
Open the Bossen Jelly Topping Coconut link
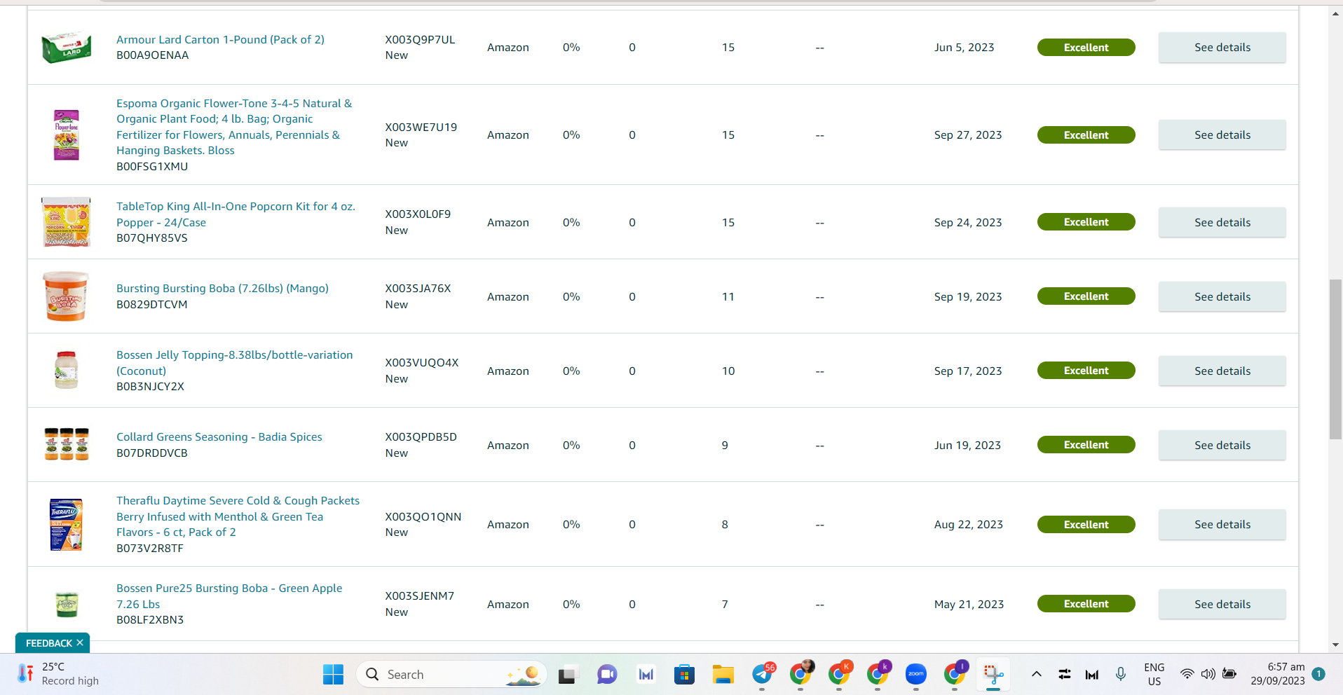click(x=235, y=363)
